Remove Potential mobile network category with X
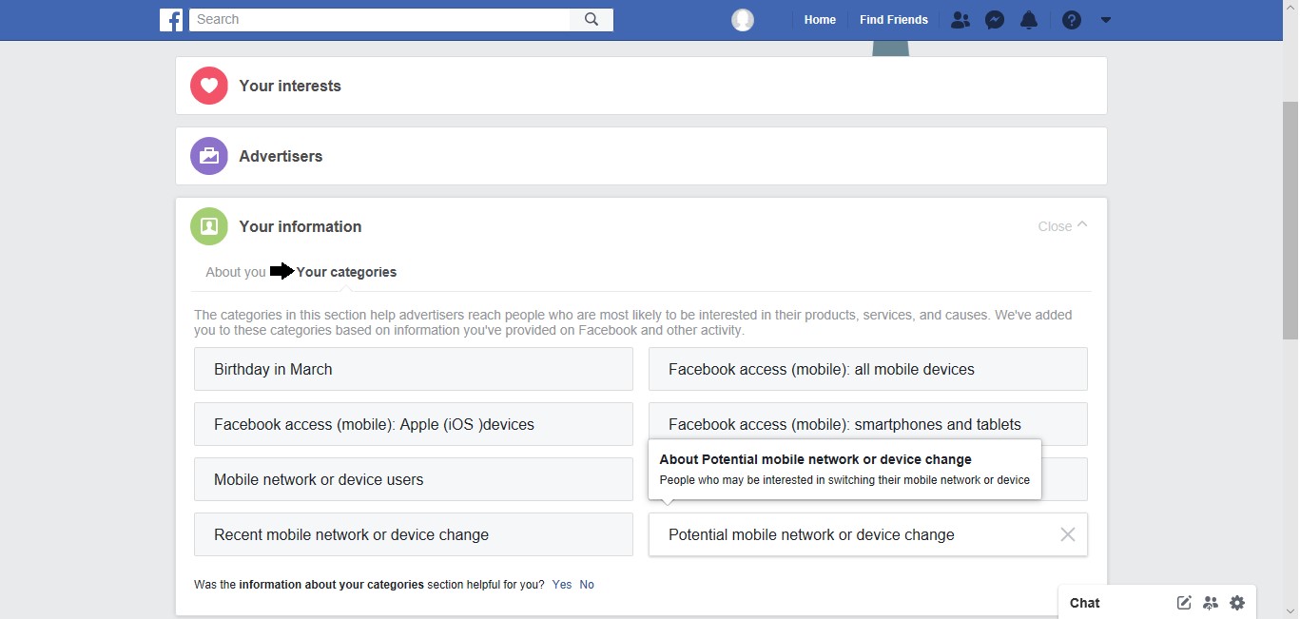 (x=1068, y=534)
